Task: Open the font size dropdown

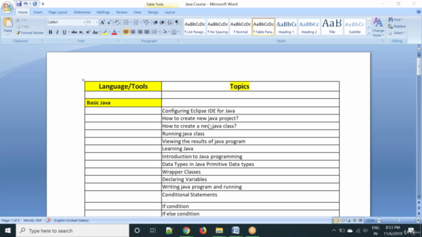Action: [97, 22]
